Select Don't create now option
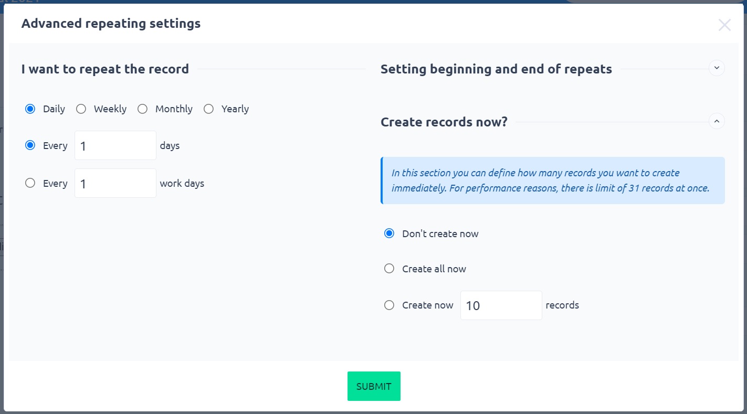 point(389,233)
